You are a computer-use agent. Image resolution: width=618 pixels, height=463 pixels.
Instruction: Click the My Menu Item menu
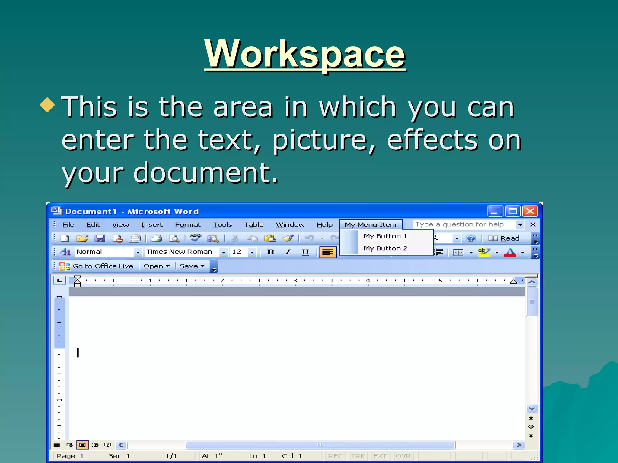[371, 225]
